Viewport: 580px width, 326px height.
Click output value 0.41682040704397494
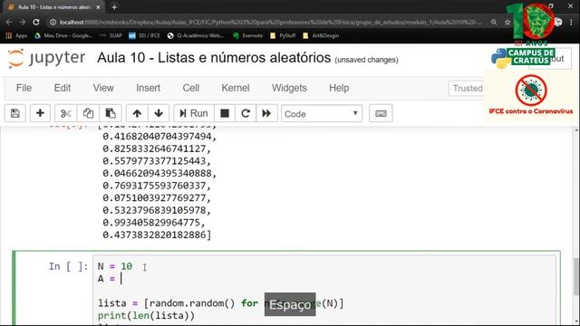[x=159, y=137]
